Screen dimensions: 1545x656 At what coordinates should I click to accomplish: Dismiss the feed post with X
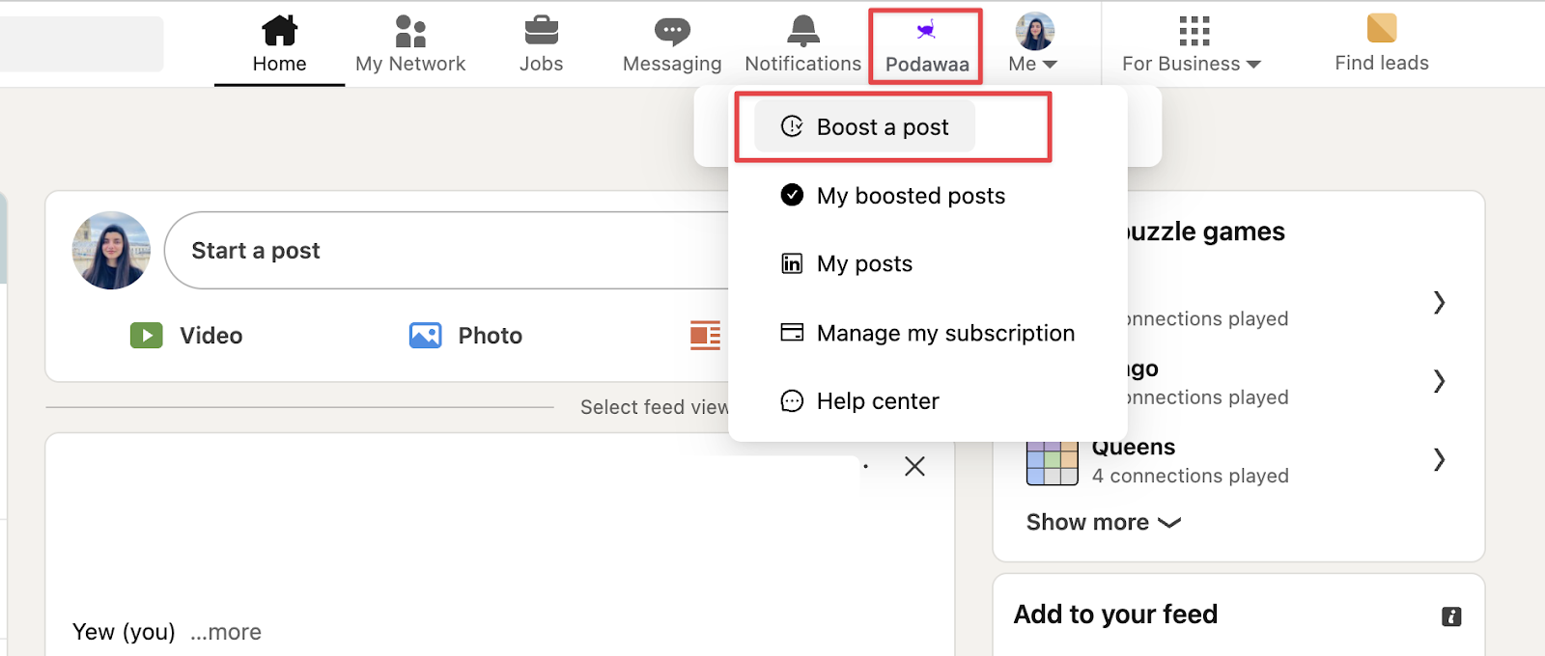(x=914, y=467)
